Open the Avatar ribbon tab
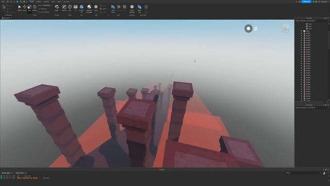The width and height of the screenshot is (330, 186). (46, 2)
